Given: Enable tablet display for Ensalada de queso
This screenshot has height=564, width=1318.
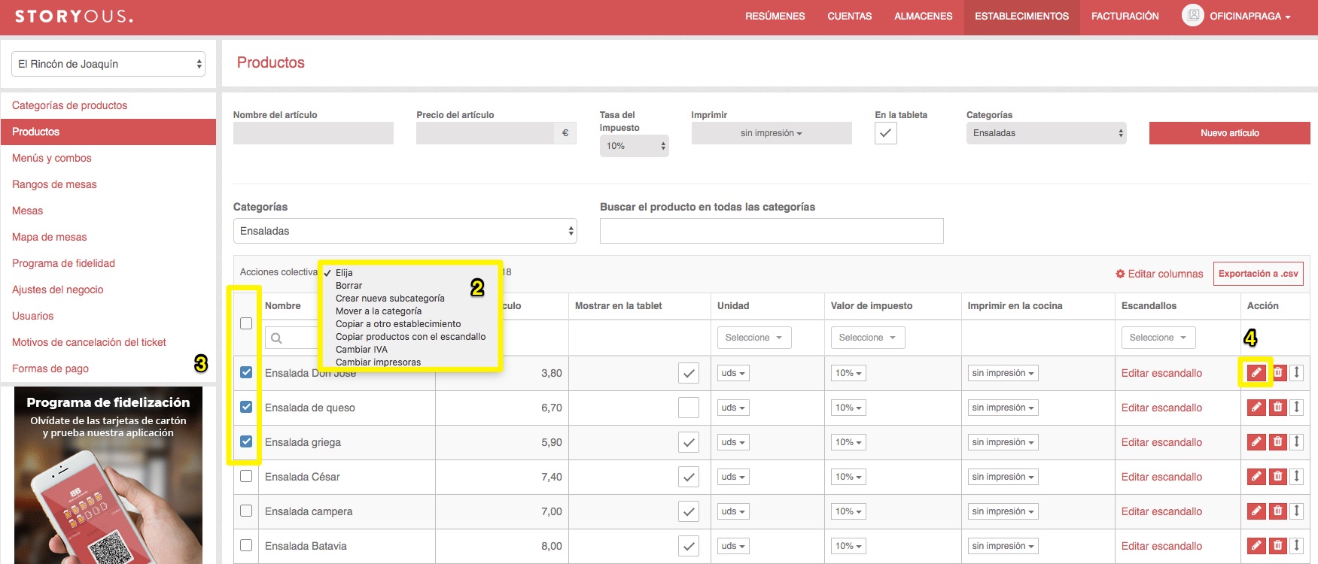Looking at the screenshot, I should pos(689,408).
